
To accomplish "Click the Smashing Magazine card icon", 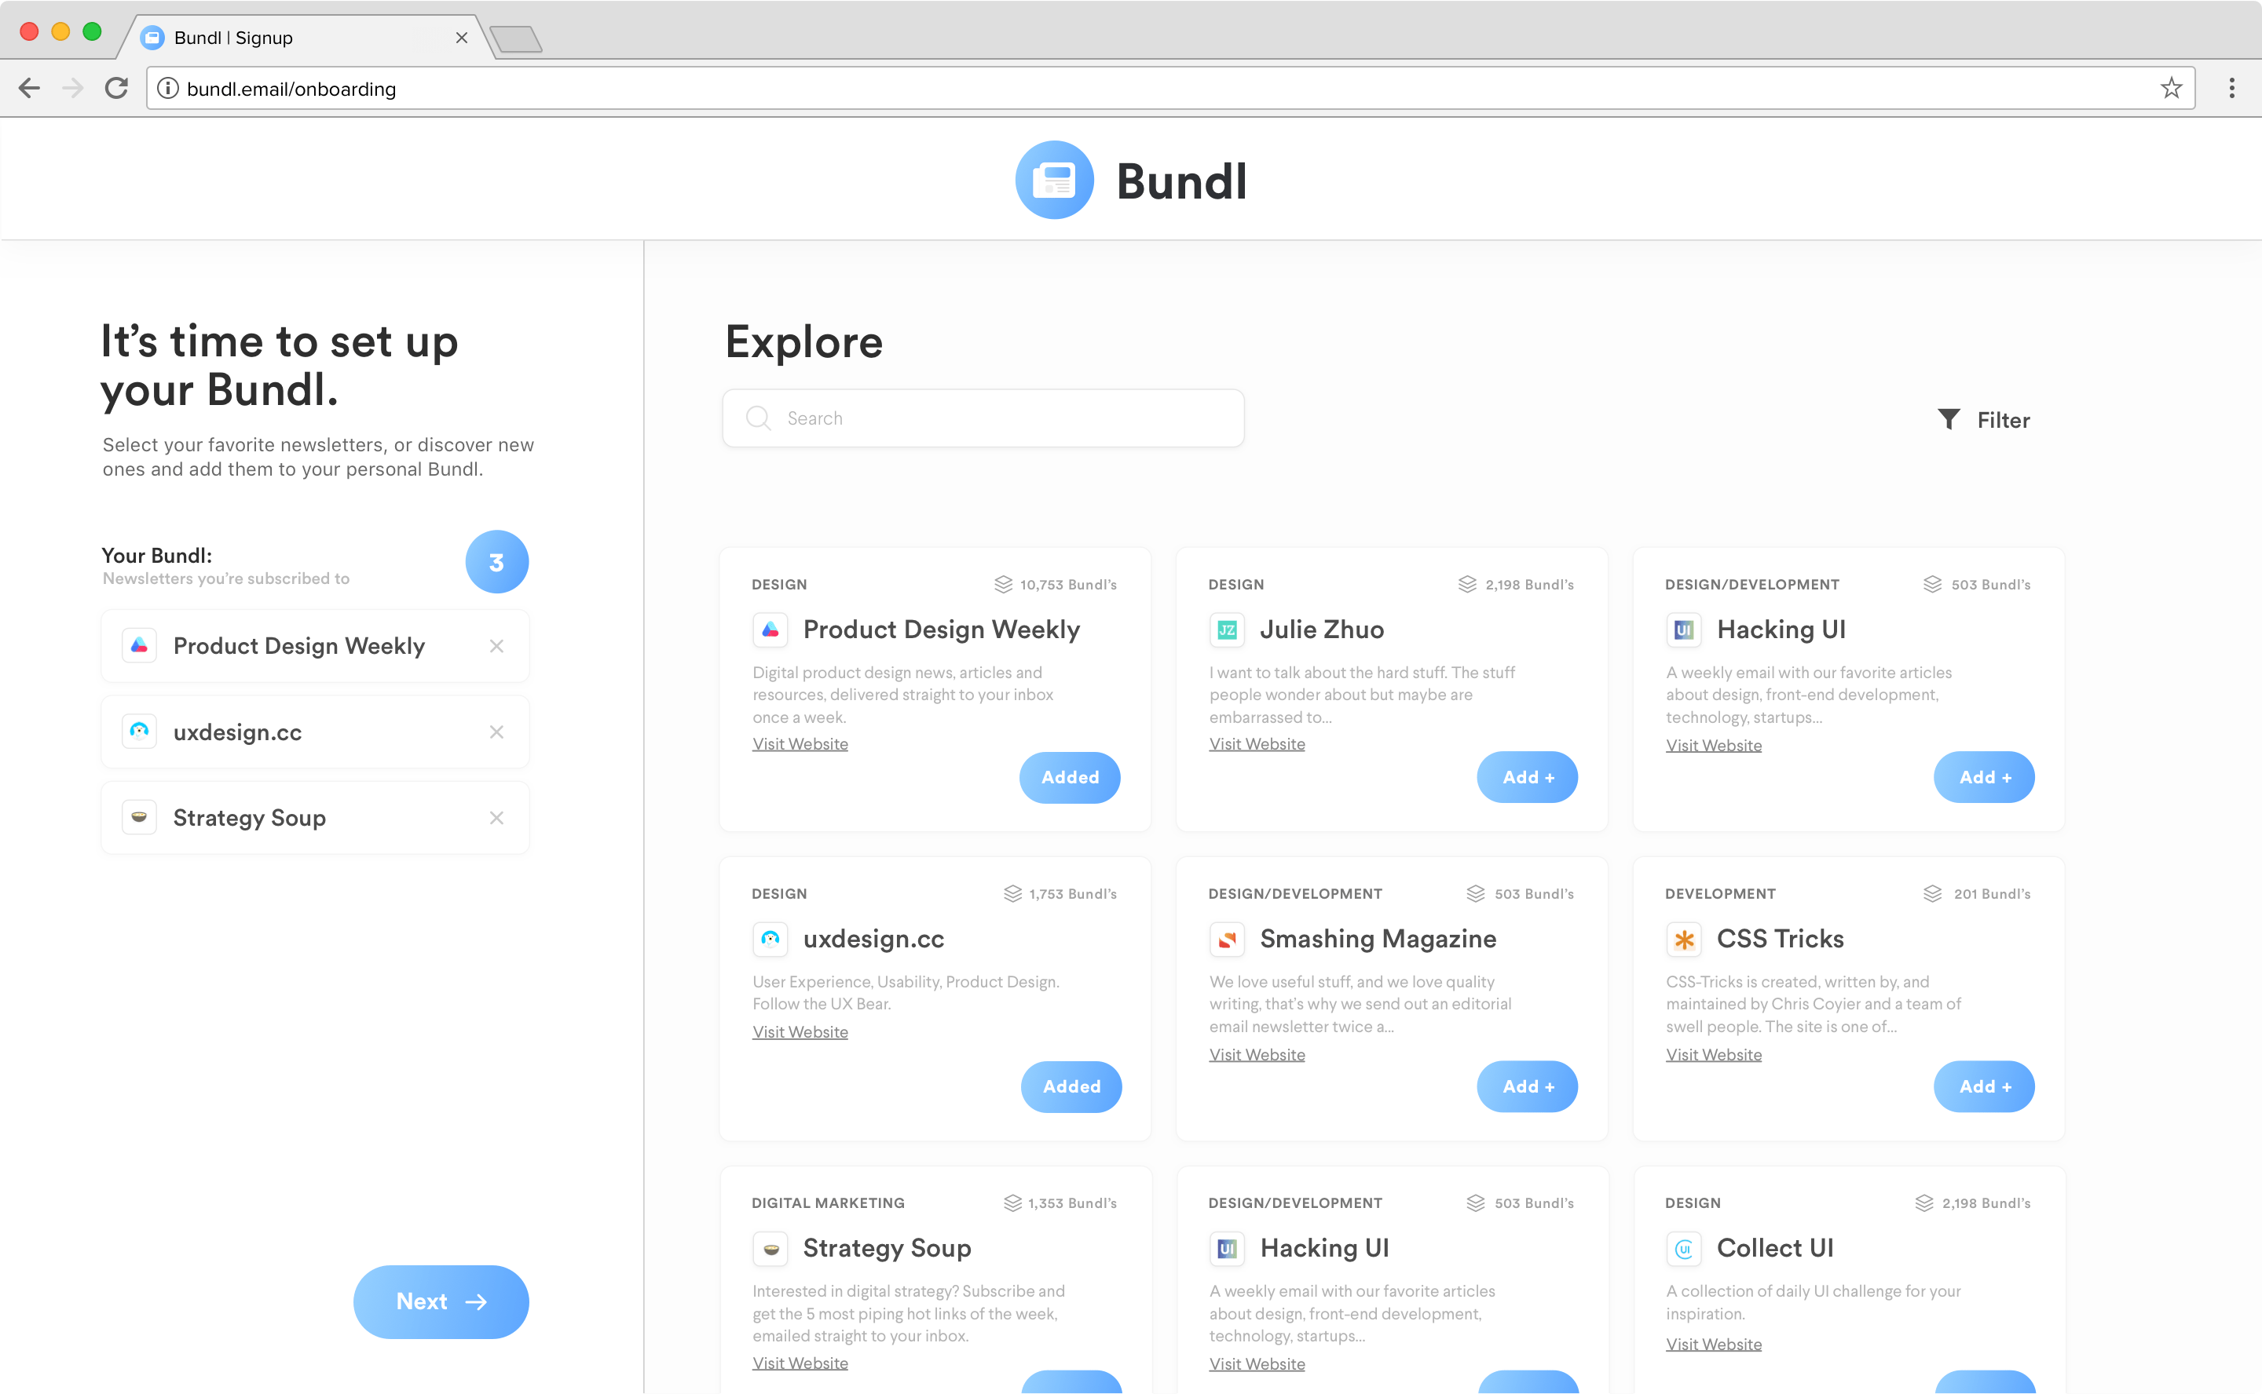I will 1227,940.
